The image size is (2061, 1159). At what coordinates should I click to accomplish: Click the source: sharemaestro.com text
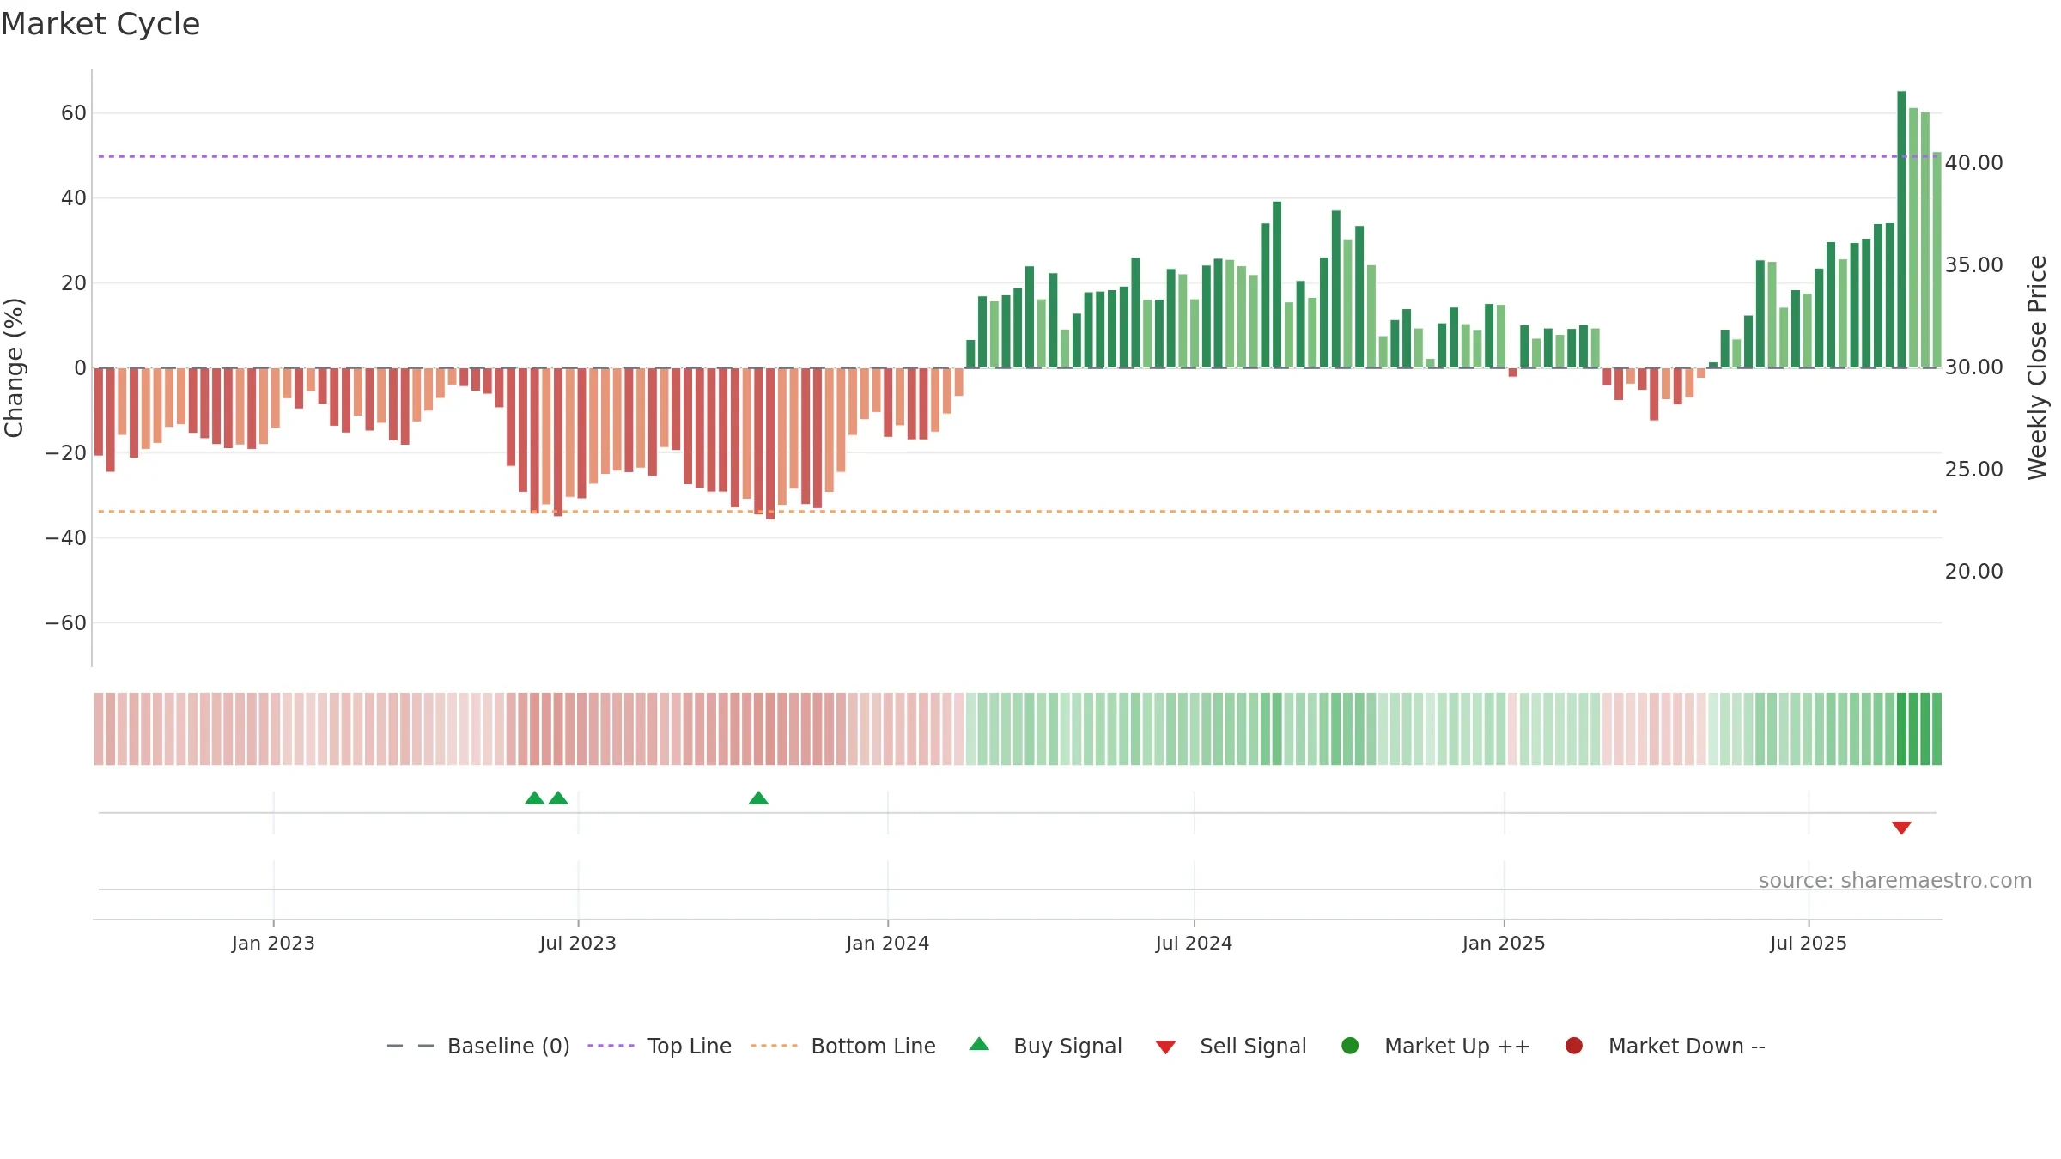pyautogui.click(x=1895, y=880)
